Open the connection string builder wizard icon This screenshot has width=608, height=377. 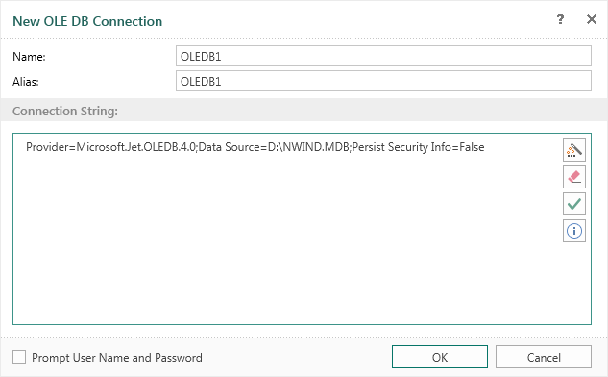coord(573,150)
